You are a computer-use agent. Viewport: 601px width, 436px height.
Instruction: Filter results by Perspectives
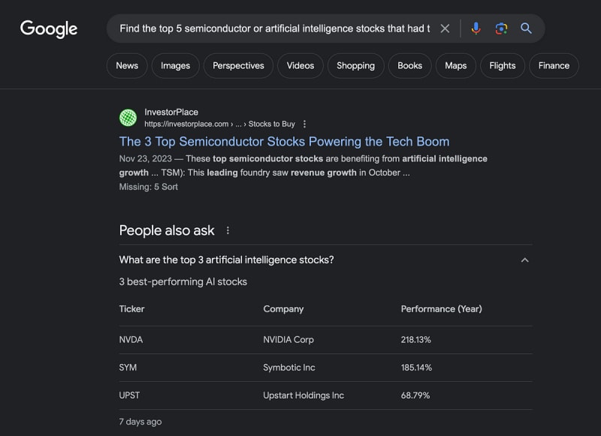tap(238, 66)
